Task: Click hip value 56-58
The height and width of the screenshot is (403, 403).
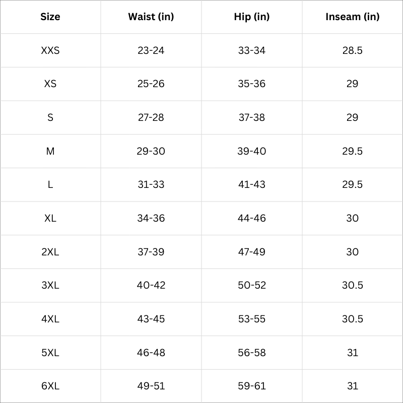Action: (x=252, y=353)
